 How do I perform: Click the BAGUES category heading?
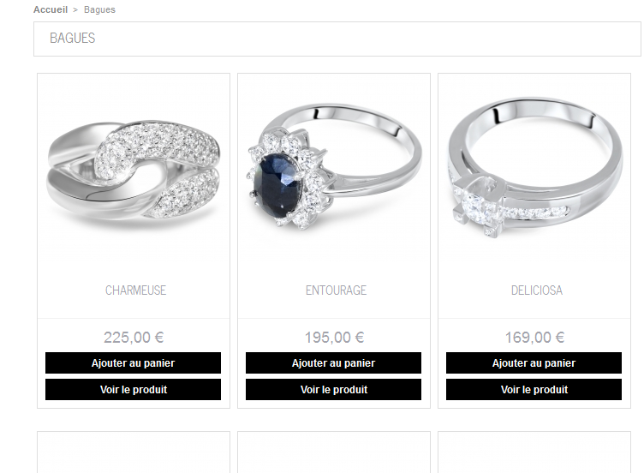point(72,39)
